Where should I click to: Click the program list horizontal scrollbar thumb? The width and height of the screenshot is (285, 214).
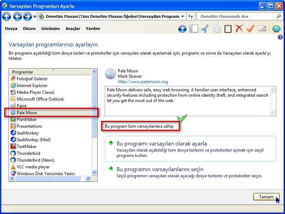coord(48,179)
